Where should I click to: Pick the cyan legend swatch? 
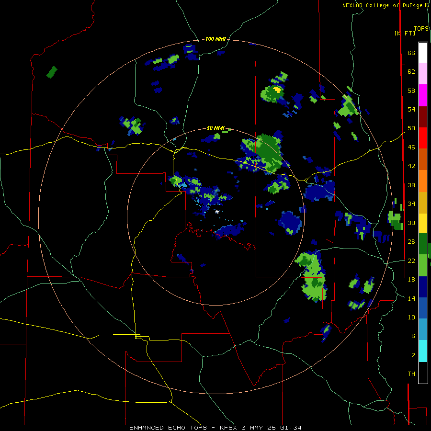click(423, 351)
